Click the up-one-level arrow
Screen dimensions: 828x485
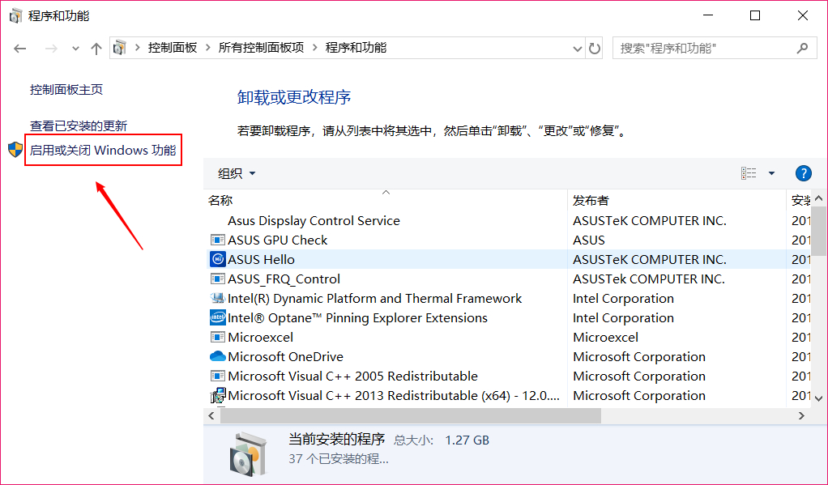(96, 49)
